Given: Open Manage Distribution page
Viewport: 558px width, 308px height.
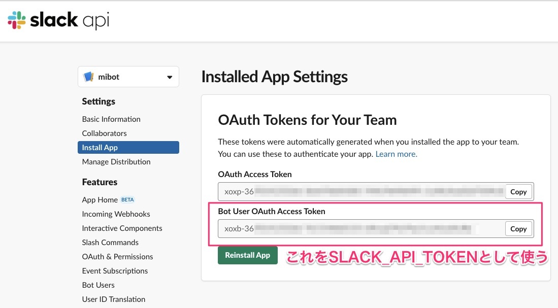Looking at the screenshot, I should click(116, 162).
